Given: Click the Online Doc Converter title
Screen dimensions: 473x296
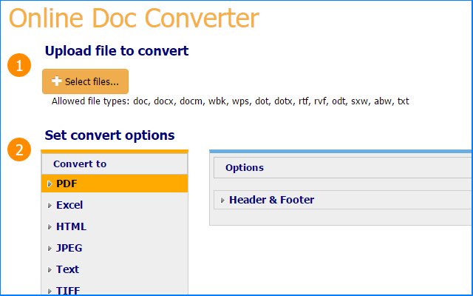Looking at the screenshot, I should pyautogui.click(x=134, y=18).
